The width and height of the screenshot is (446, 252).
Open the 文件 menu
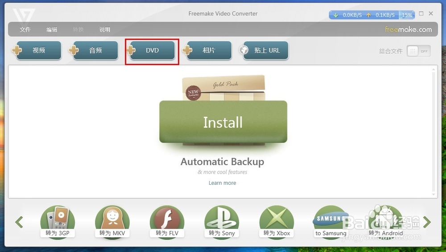25,29
